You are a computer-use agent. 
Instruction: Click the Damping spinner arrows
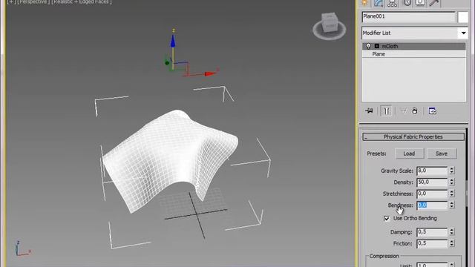pyautogui.click(x=452, y=232)
